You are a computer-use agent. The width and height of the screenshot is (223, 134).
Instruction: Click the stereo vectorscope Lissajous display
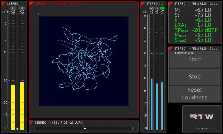[x=84, y=61]
